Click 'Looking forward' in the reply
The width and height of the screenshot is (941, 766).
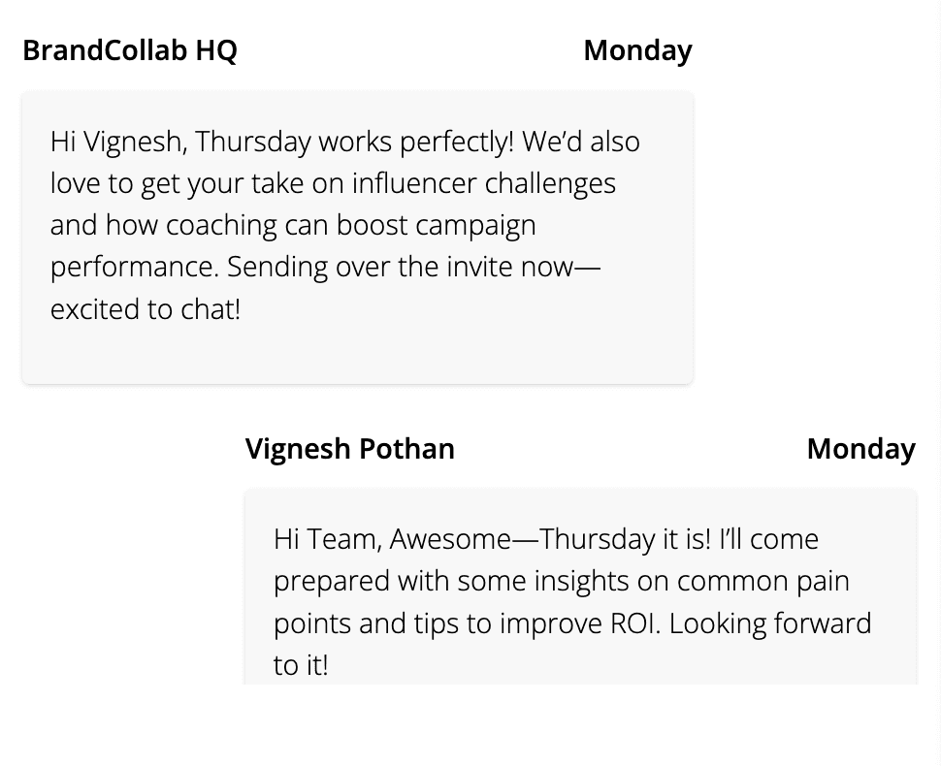(x=770, y=623)
